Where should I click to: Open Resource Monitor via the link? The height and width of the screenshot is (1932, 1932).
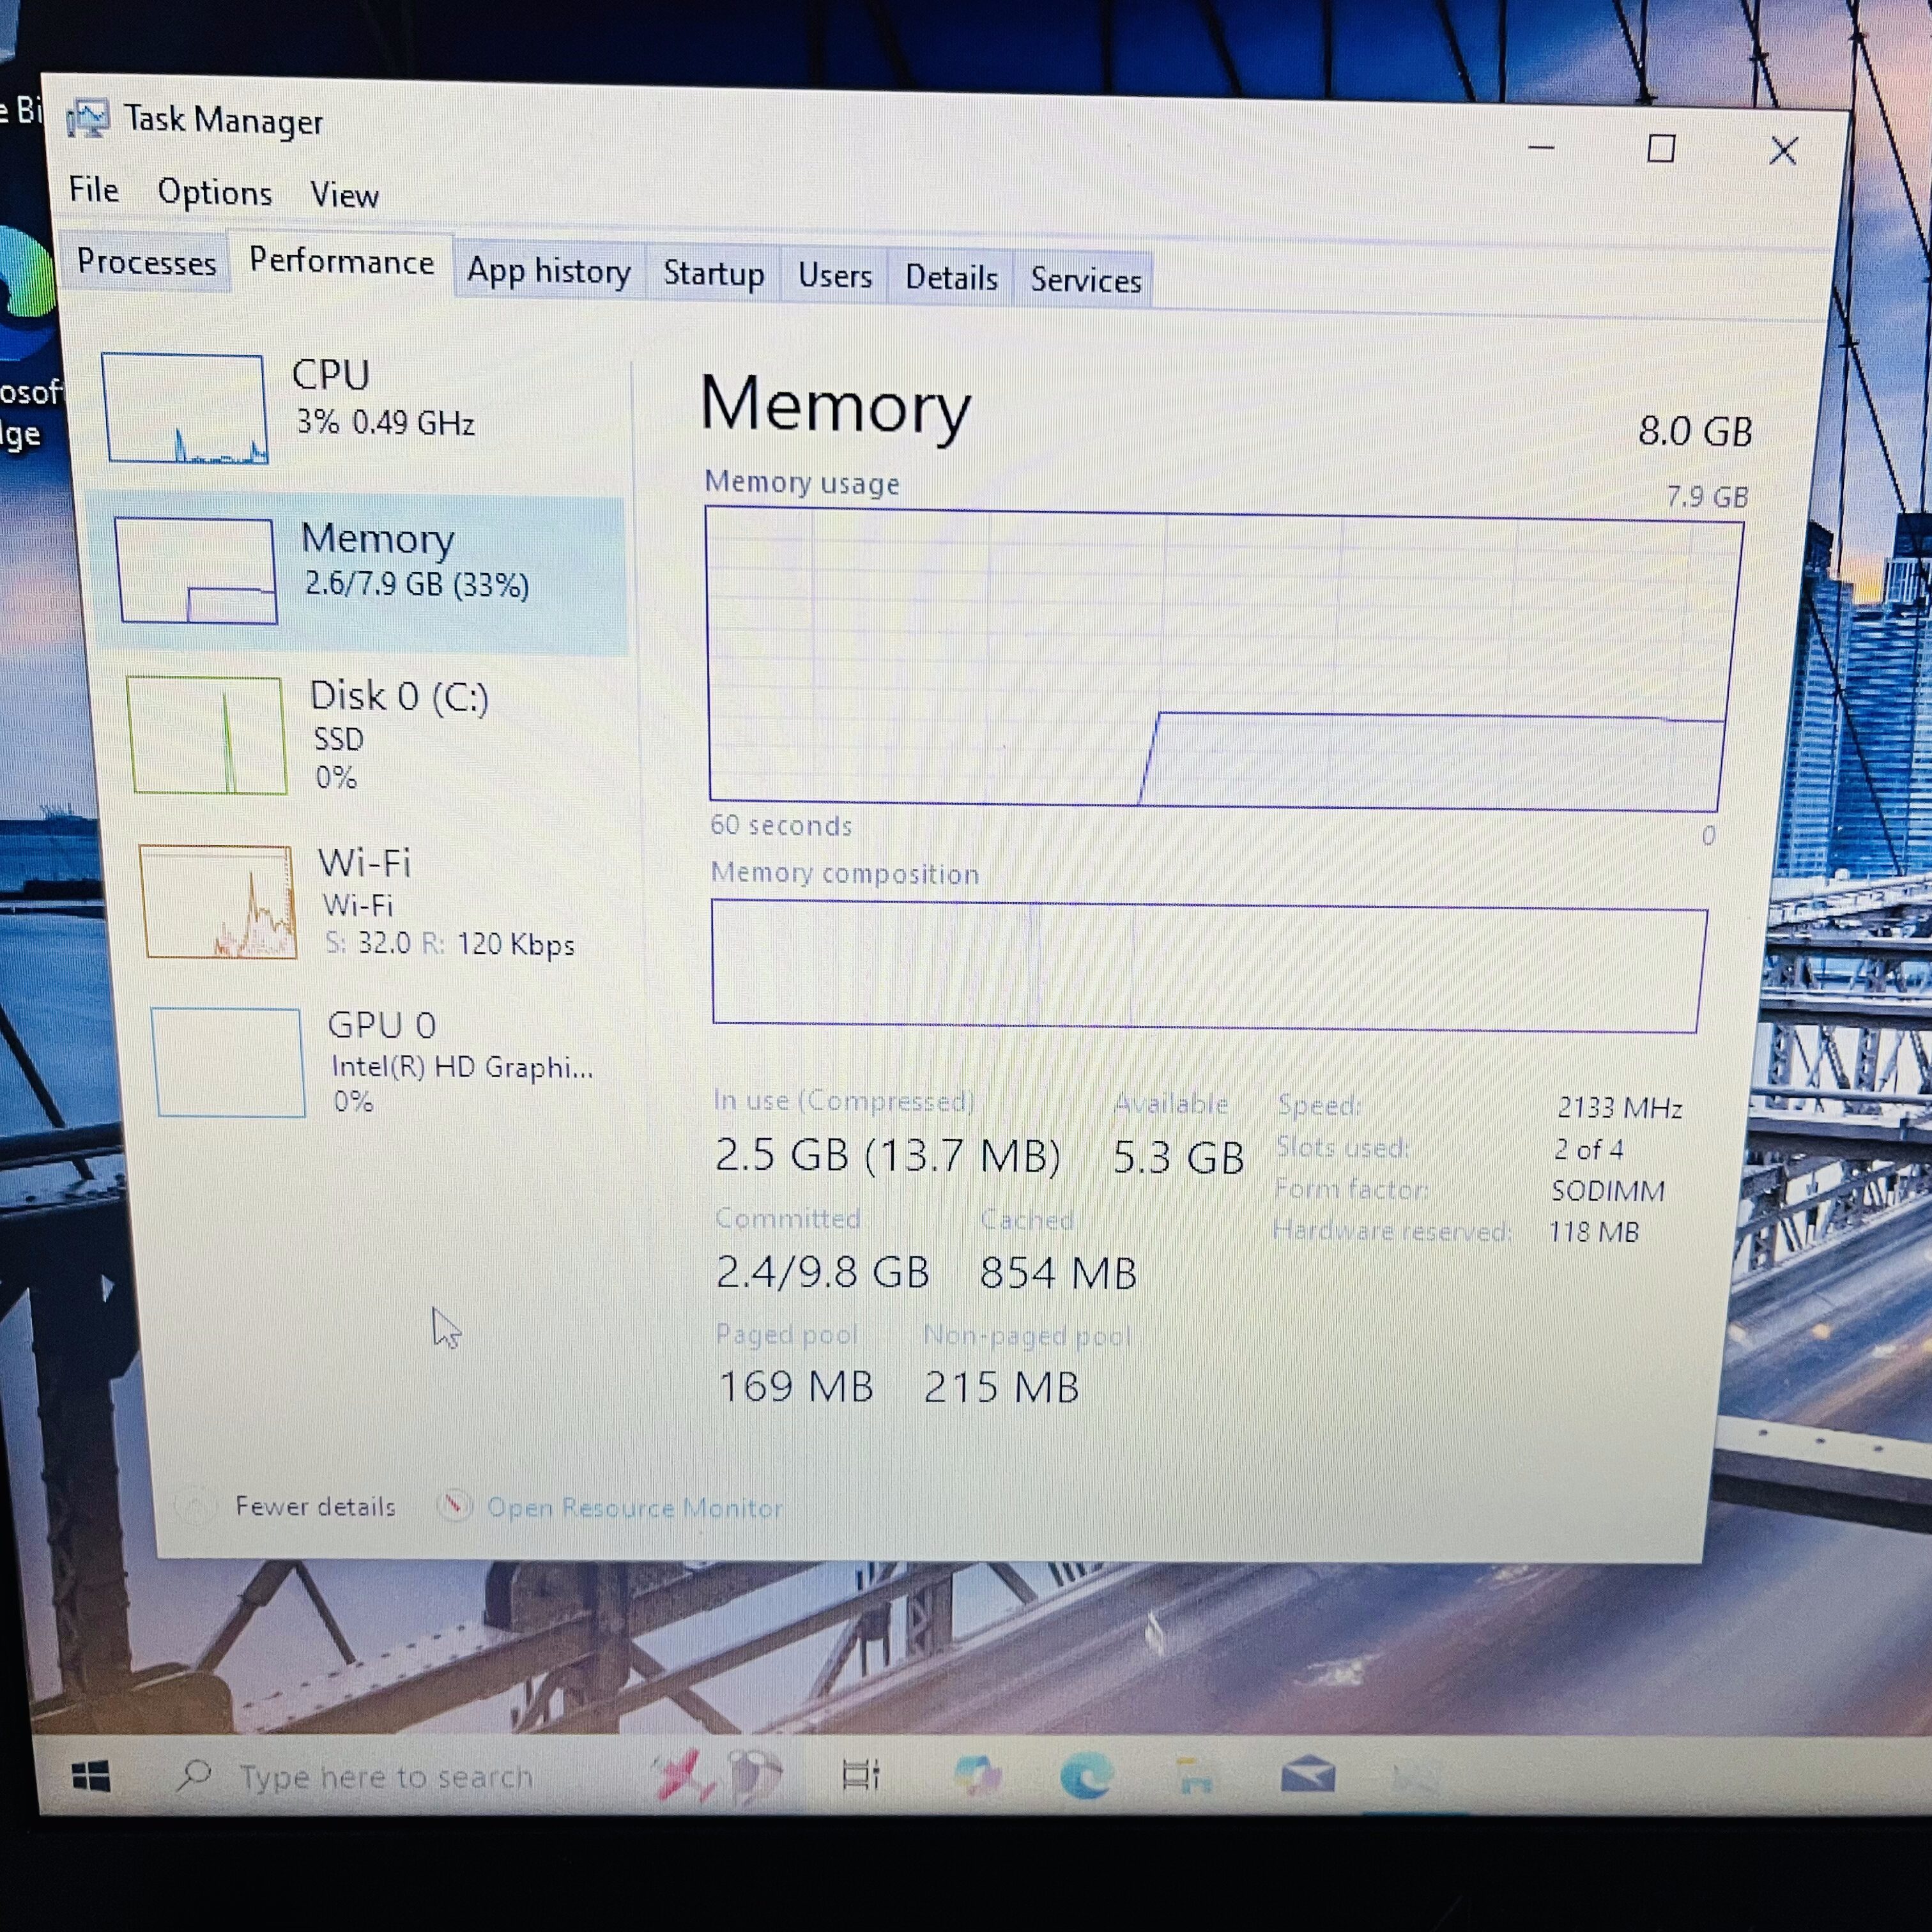635,1508
